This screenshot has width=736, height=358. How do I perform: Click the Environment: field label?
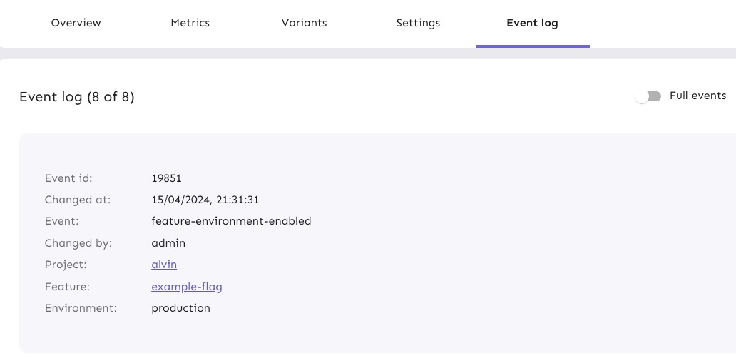coord(81,308)
